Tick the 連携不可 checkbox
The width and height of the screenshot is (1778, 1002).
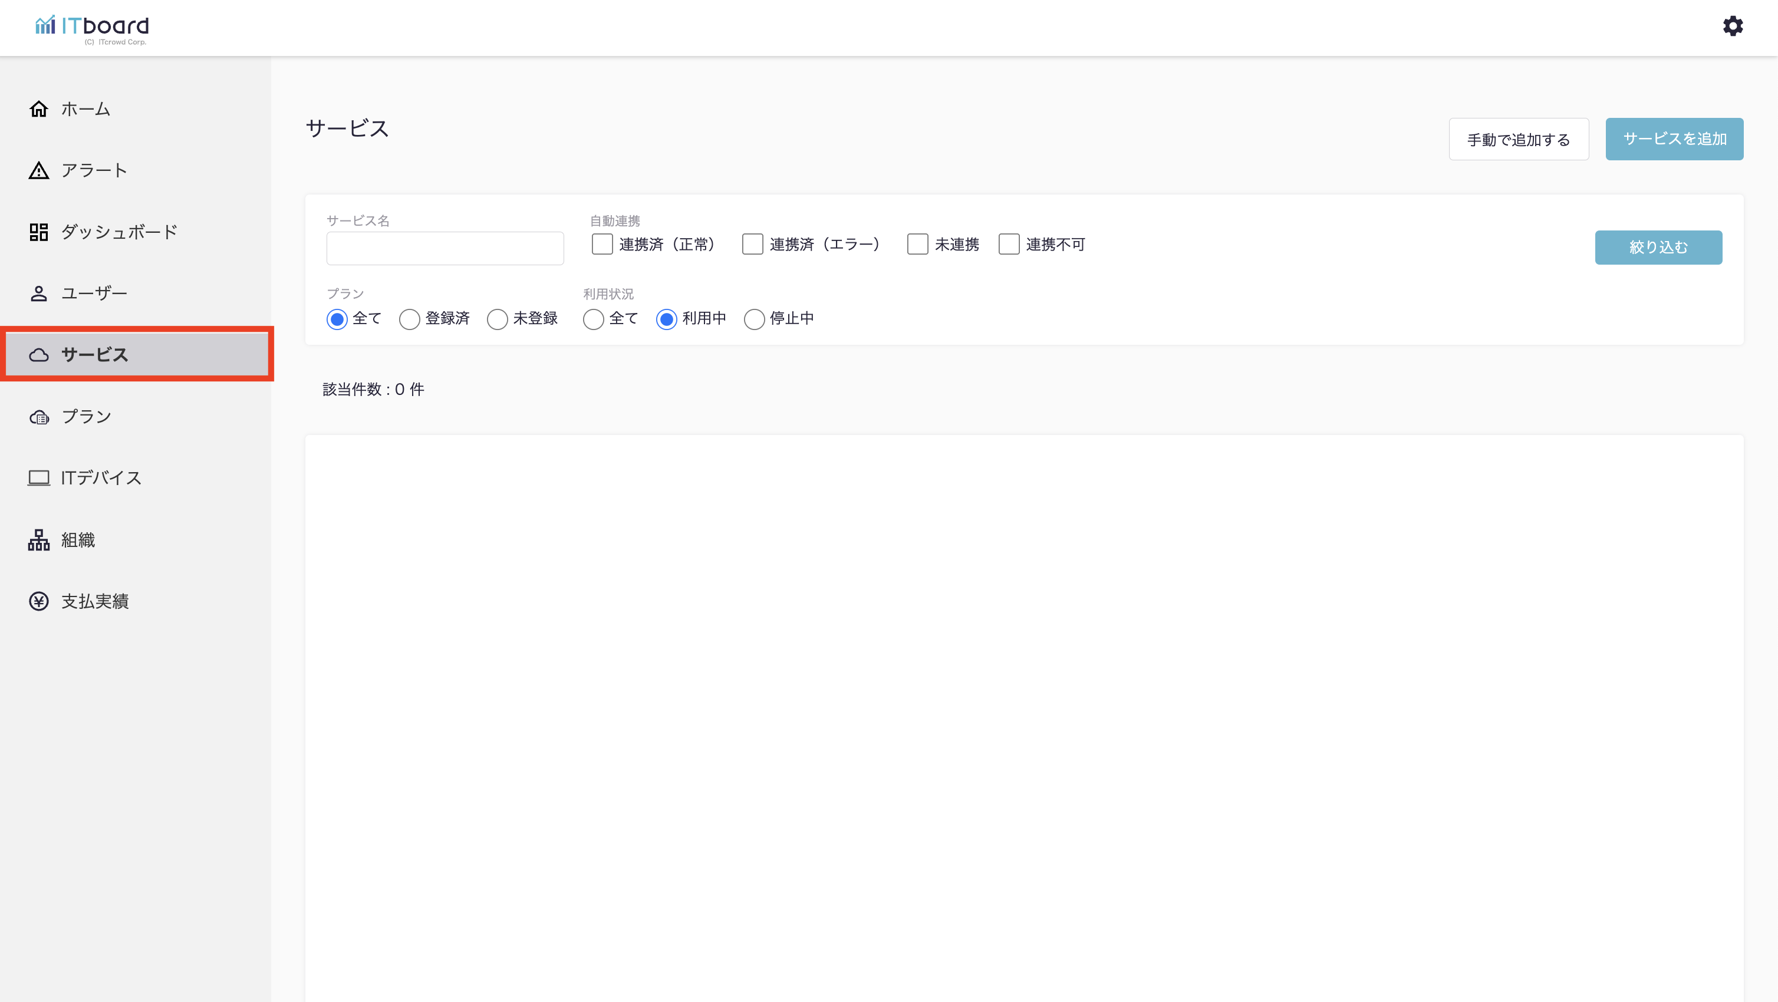(x=1009, y=244)
